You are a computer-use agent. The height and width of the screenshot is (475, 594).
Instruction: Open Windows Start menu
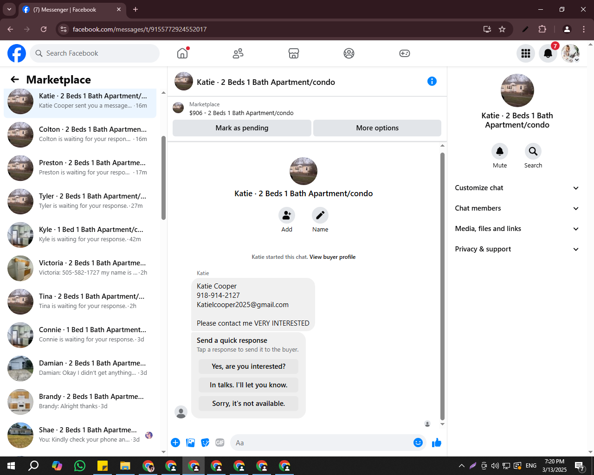click(x=12, y=466)
